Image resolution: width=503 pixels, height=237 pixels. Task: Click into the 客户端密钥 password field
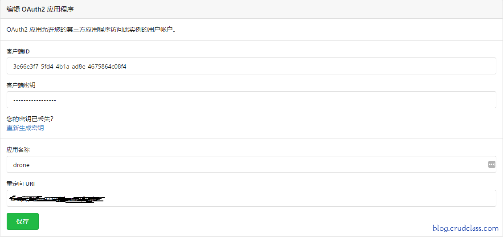[251, 100]
